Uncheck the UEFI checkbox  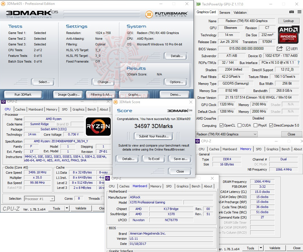click(287, 49)
